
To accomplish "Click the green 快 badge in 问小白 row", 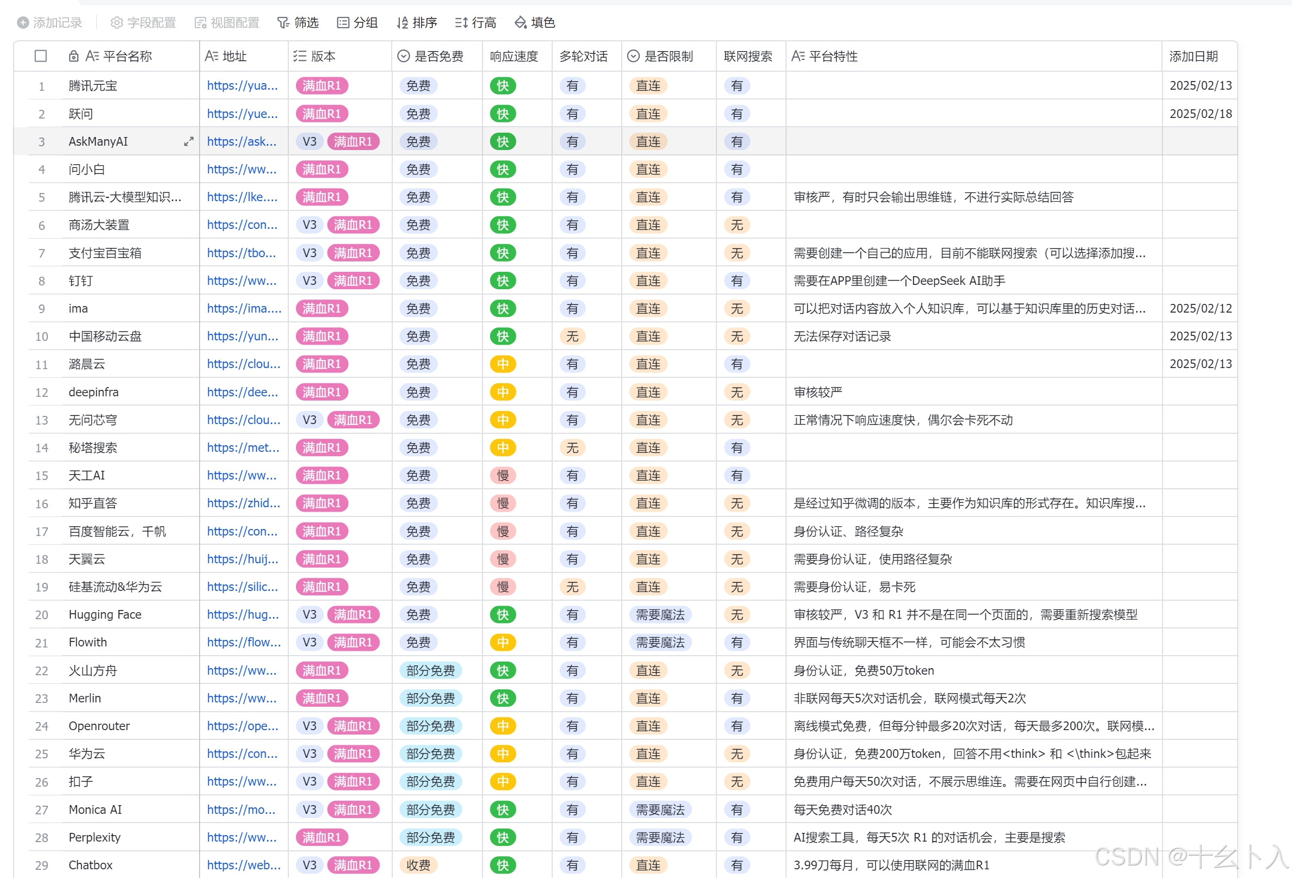I will pyautogui.click(x=503, y=170).
